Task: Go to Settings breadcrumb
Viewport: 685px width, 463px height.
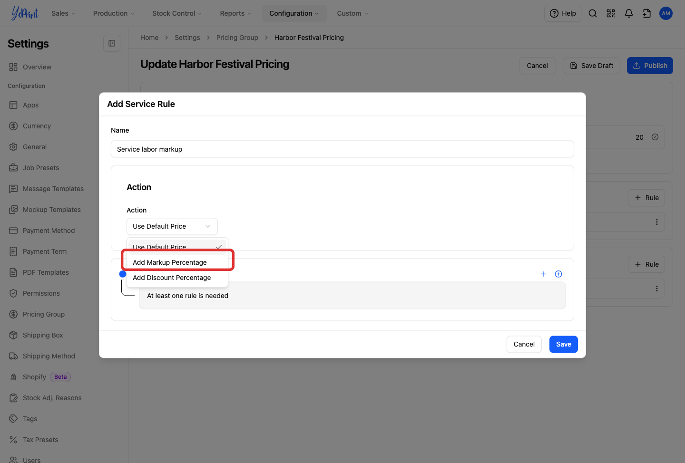Action: click(187, 38)
